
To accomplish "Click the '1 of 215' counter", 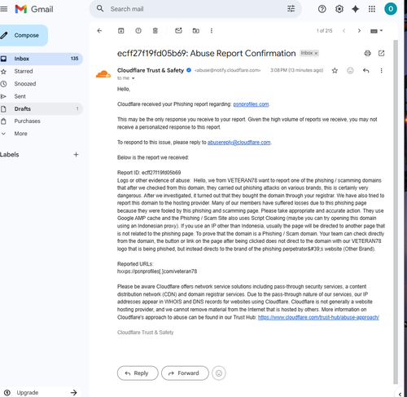I will (x=324, y=31).
